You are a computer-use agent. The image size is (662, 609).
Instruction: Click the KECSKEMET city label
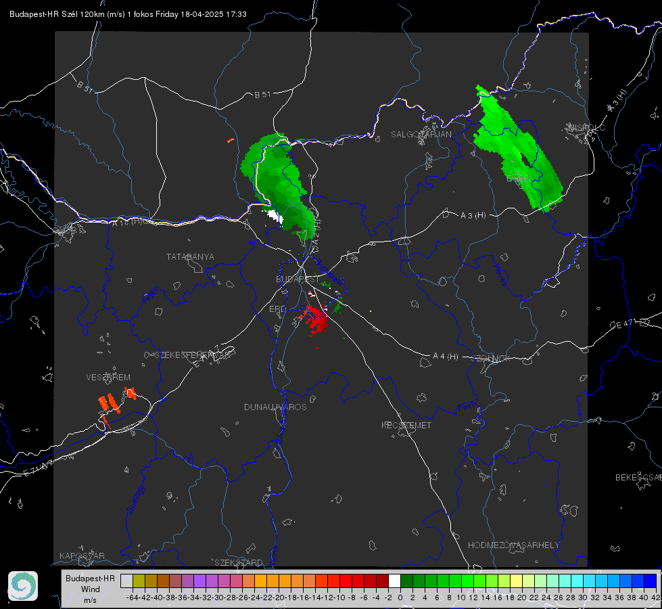pyautogui.click(x=406, y=426)
